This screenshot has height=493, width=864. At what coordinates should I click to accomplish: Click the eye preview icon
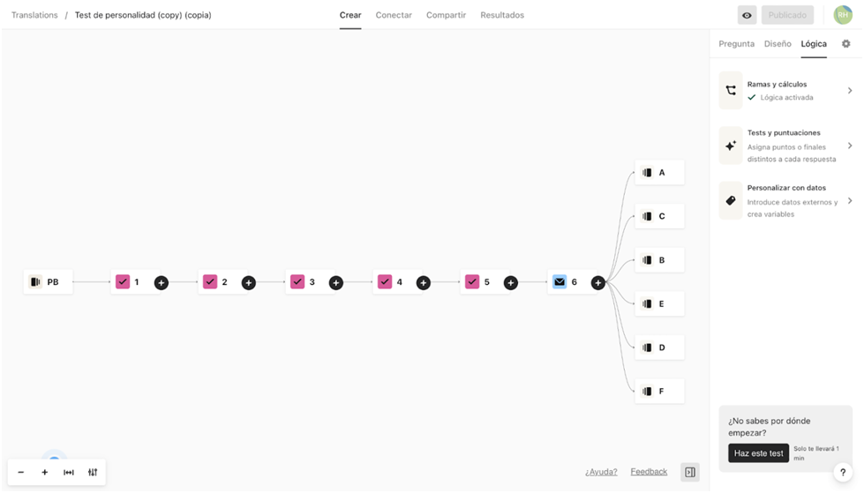coord(747,15)
